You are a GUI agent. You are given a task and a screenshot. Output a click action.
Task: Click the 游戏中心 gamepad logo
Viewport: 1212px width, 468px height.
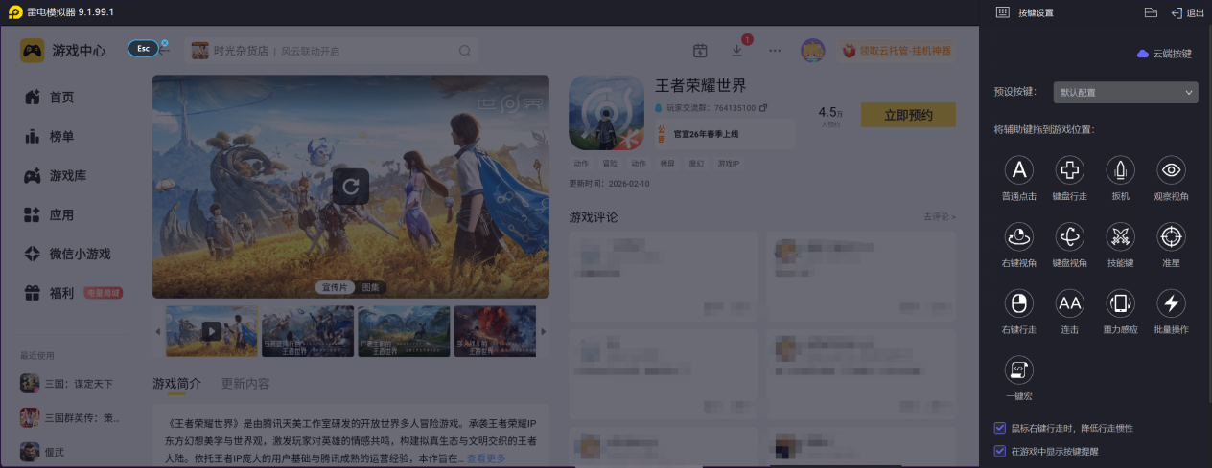(x=33, y=50)
